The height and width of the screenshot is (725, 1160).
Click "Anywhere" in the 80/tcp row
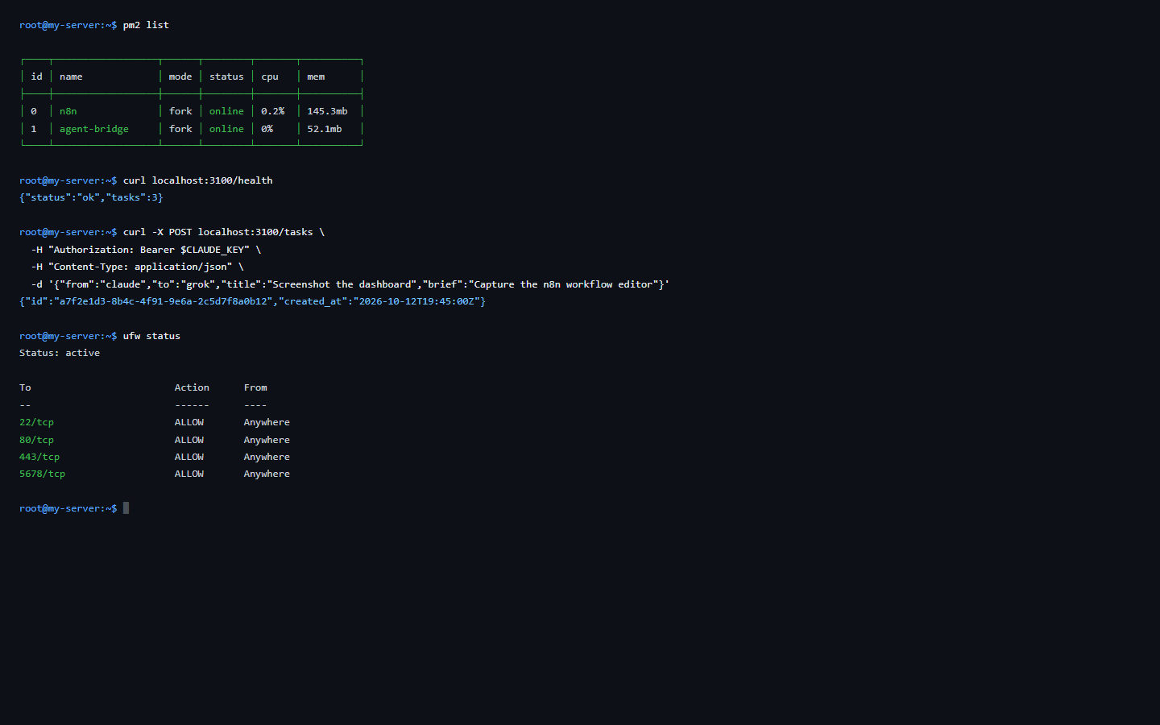267,440
